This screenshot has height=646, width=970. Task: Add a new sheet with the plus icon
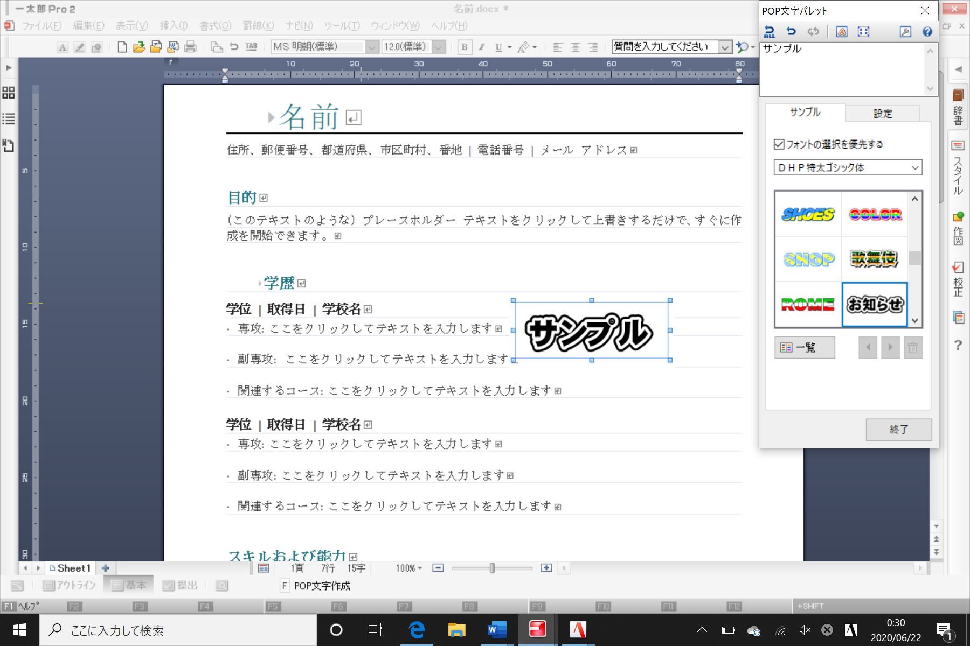click(106, 568)
